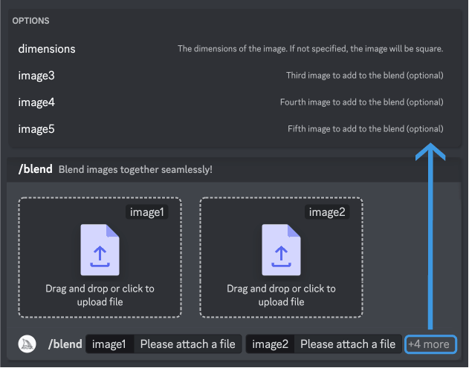
Task: Click image1 'Please attach a file' field
Action: tap(187, 344)
